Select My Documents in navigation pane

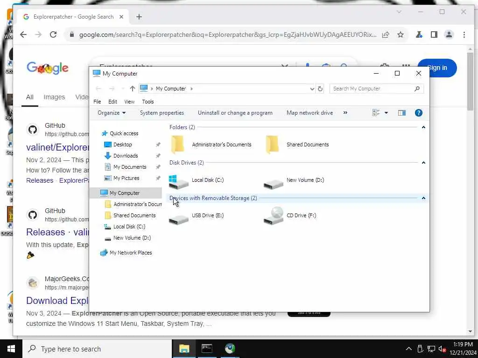130,167
